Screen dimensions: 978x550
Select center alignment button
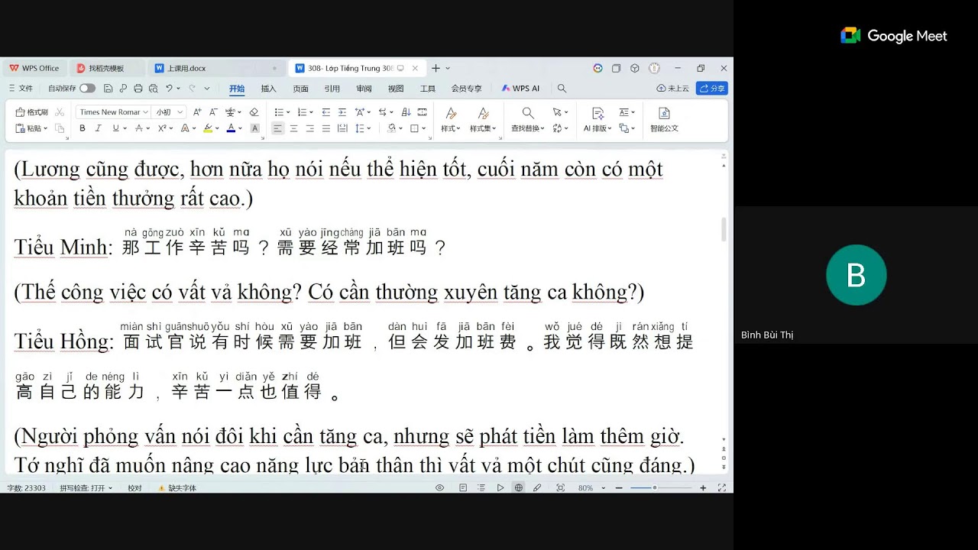293,128
